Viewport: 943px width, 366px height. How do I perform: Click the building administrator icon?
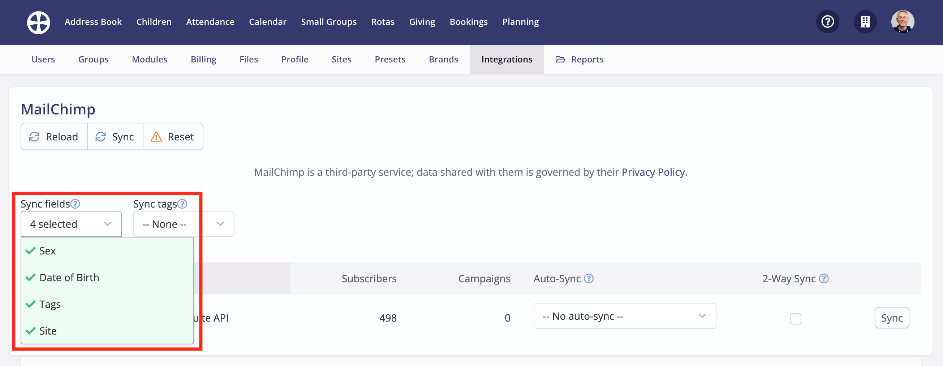[x=865, y=22]
